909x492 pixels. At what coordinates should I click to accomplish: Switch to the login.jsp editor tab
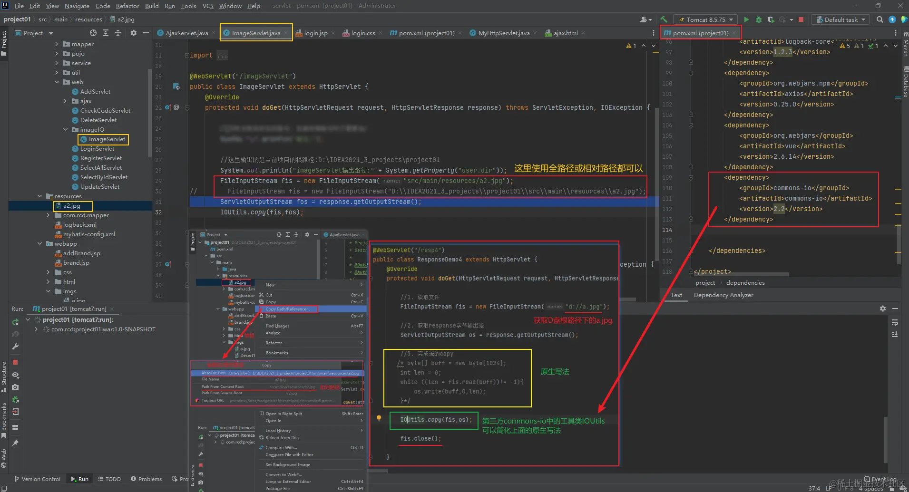click(x=315, y=33)
